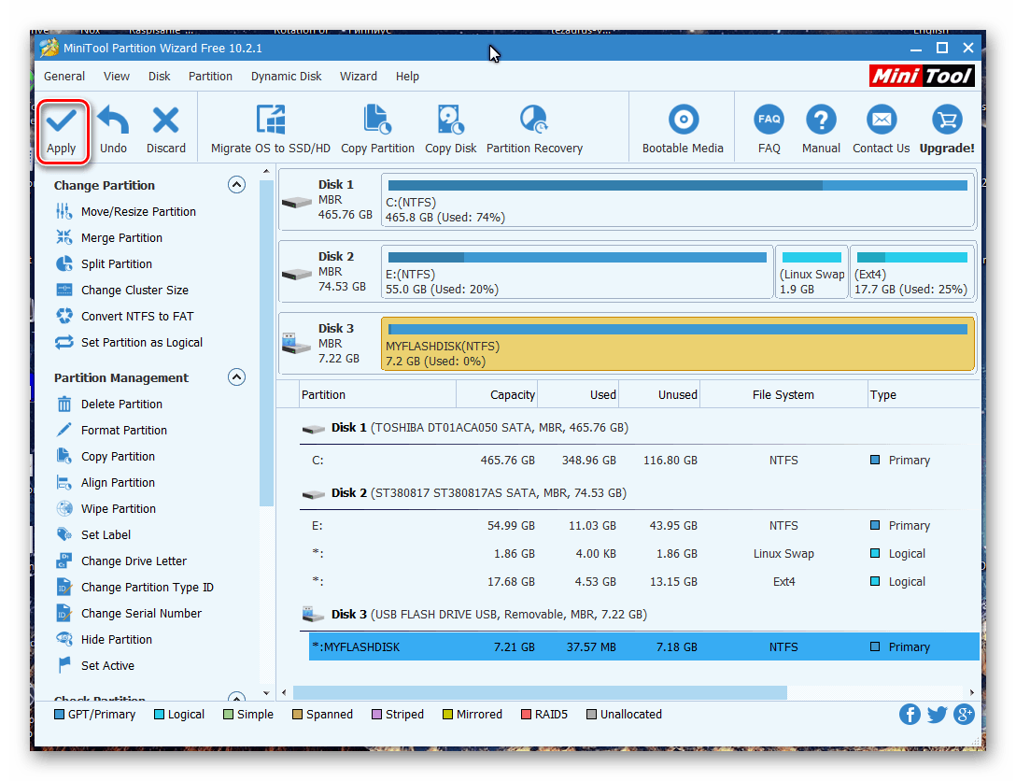Open Migrate OS to SSD/HD tool
This screenshot has width=1016, height=781.
click(271, 121)
